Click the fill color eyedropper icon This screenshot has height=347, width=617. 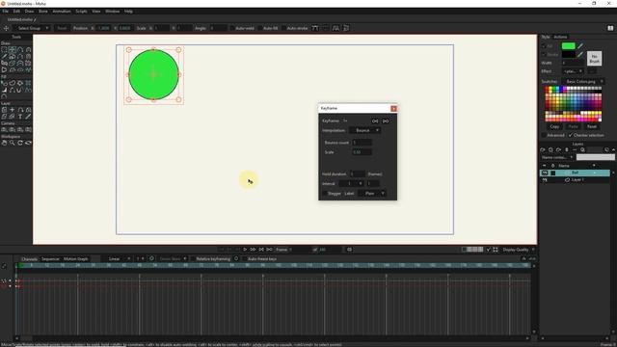tap(580, 46)
